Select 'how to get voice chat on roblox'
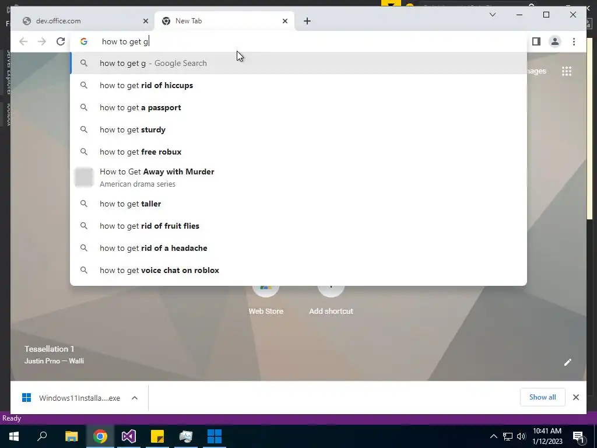Image resolution: width=597 pixels, height=448 pixels. 298,270
